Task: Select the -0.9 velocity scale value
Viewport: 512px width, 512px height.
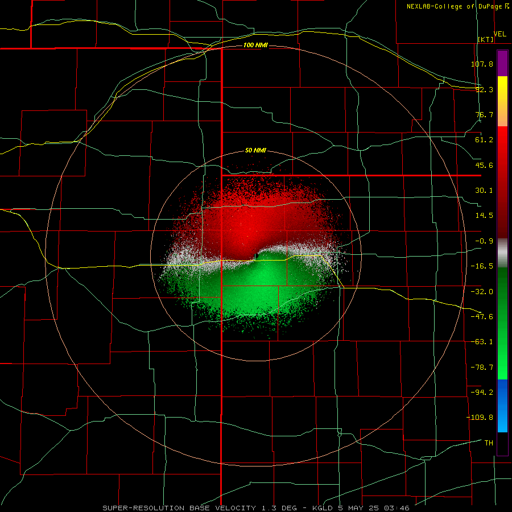Action: pos(484,241)
